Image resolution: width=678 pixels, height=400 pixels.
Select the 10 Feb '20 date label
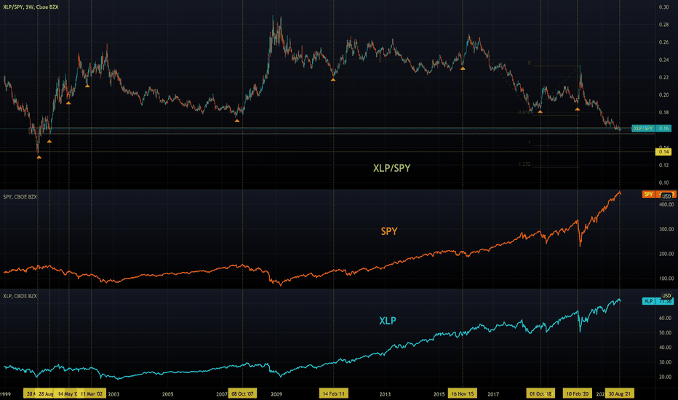[578, 393]
